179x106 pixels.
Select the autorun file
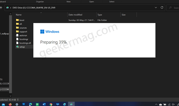point(23,36)
